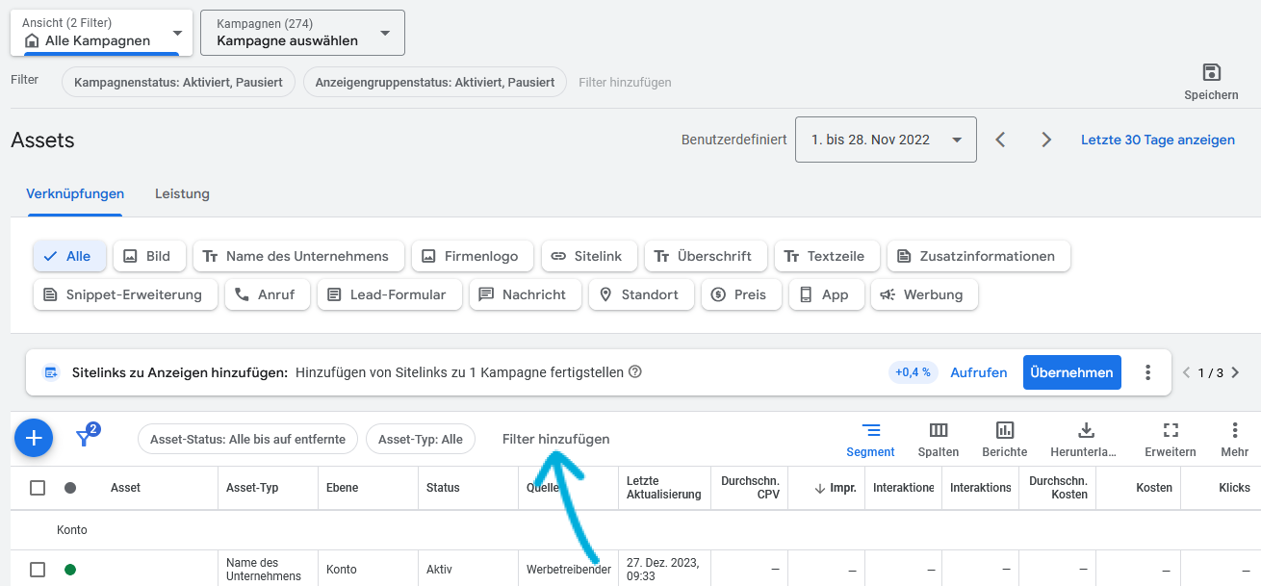Select the Firmenlogo asset chip
Viewport: 1261px width, 586px height.
472,256
